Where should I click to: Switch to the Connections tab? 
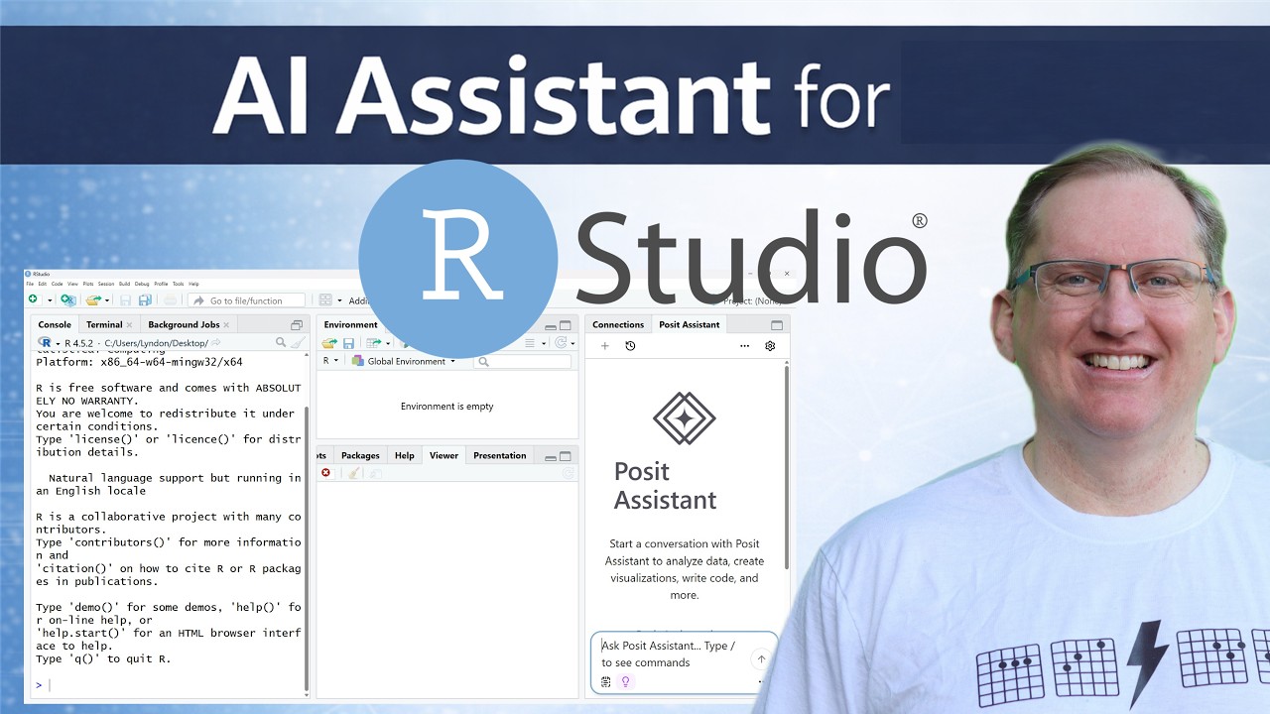coord(618,324)
